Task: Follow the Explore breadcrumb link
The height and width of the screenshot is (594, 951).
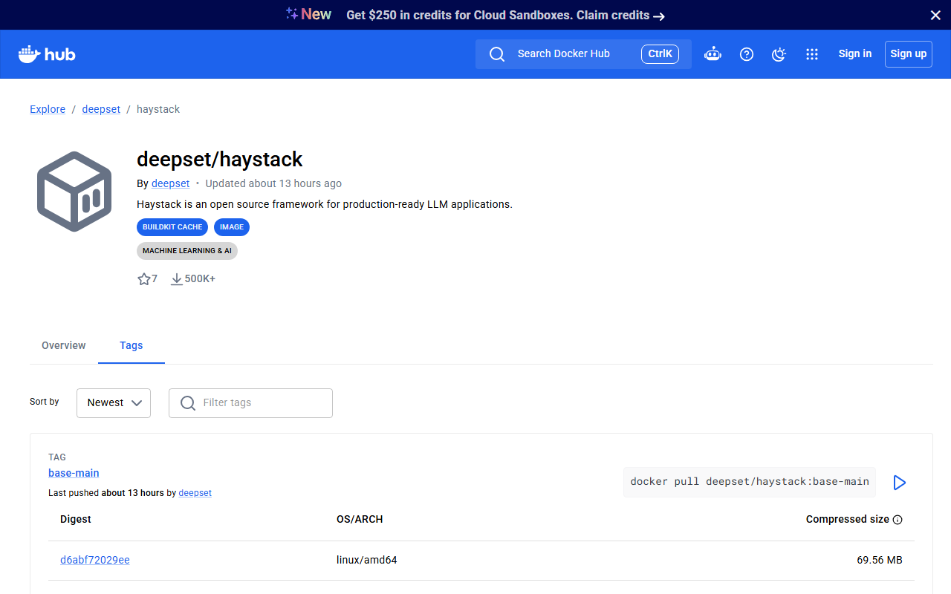Action: pos(48,109)
